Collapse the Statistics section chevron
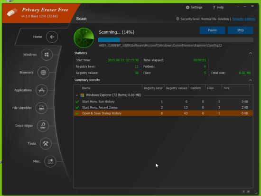Screen dimensions: 261x196 coord(251,53)
